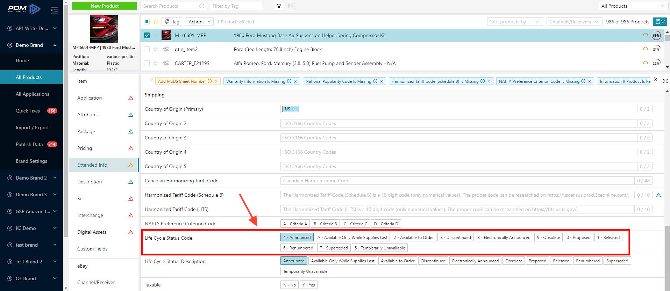Open the Digital Assets tab

coord(104,232)
